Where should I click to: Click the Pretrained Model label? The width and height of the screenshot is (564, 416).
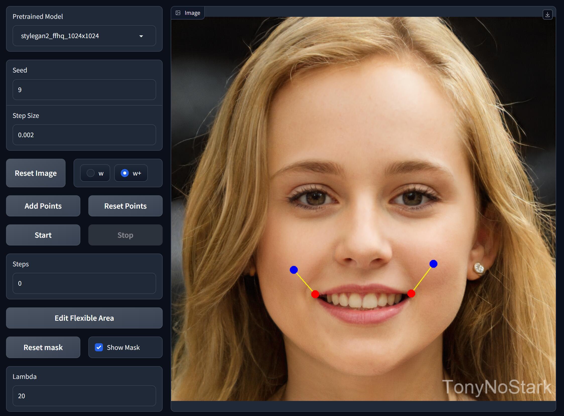click(x=38, y=17)
